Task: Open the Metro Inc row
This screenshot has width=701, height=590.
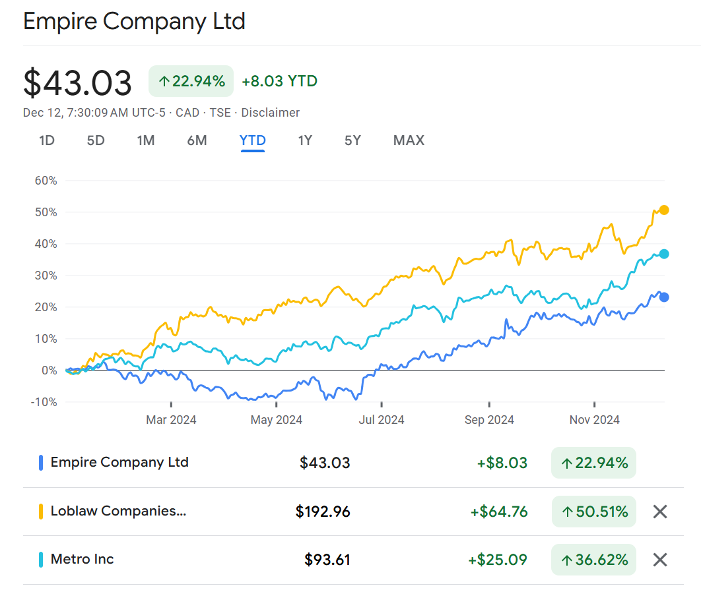Action: pyautogui.click(x=82, y=559)
